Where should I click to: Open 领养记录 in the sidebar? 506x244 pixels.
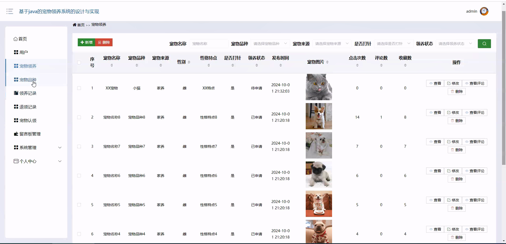pyautogui.click(x=36, y=93)
